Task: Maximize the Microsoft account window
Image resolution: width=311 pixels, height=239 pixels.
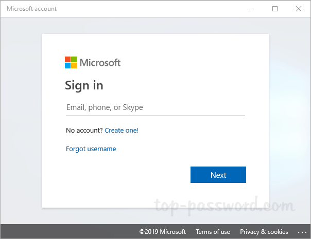Action: click(275, 9)
